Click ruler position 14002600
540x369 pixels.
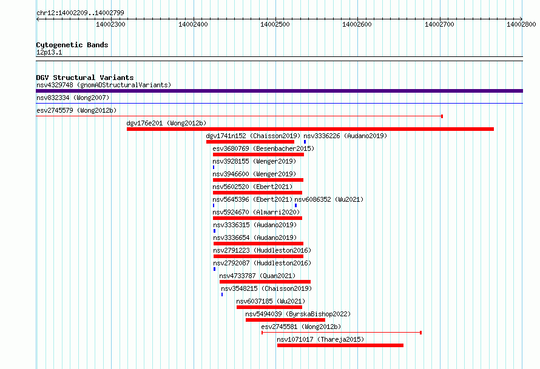357,24
